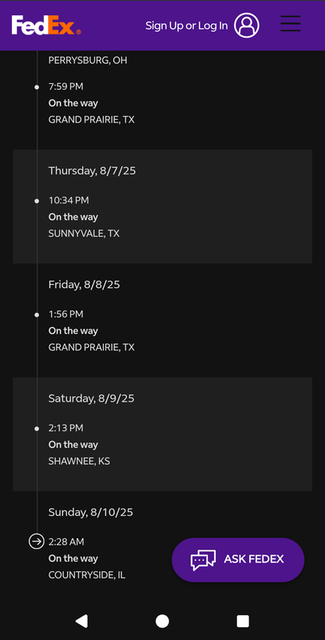The width and height of the screenshot is (325, 640).
Task: Tap the SUNNYVALE, TX scan entry
Action: coord(84,234)
